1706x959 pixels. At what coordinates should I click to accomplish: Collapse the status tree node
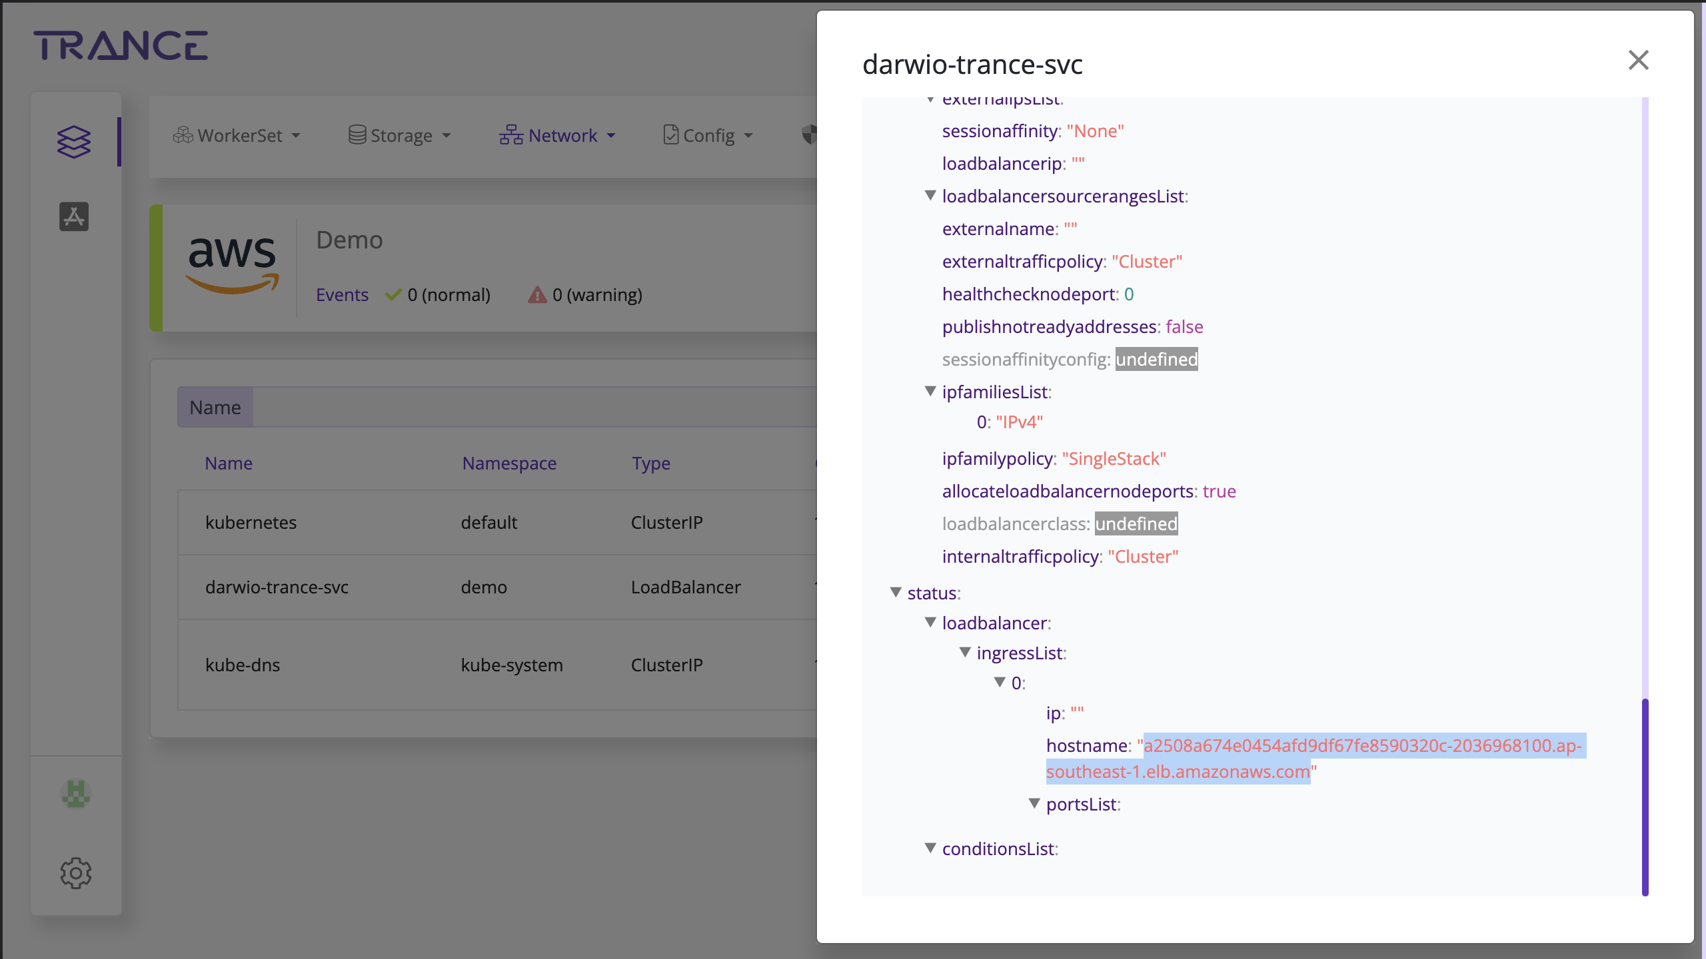tap(896, 592)
